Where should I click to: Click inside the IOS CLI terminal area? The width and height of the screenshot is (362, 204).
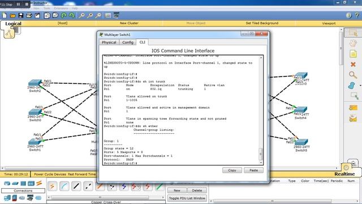(x=181, y=110)
